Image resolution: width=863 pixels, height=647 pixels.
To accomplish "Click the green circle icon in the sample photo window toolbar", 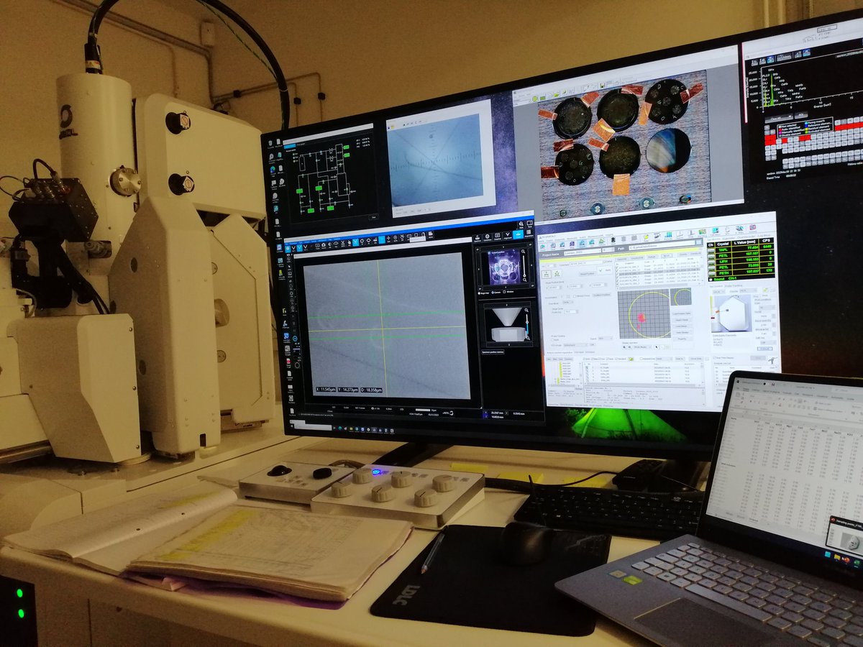I will pos(535,98).
